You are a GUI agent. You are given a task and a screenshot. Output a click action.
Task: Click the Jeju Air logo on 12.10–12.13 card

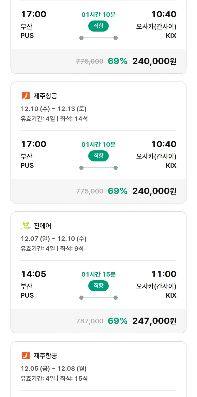tap(26, 96)
